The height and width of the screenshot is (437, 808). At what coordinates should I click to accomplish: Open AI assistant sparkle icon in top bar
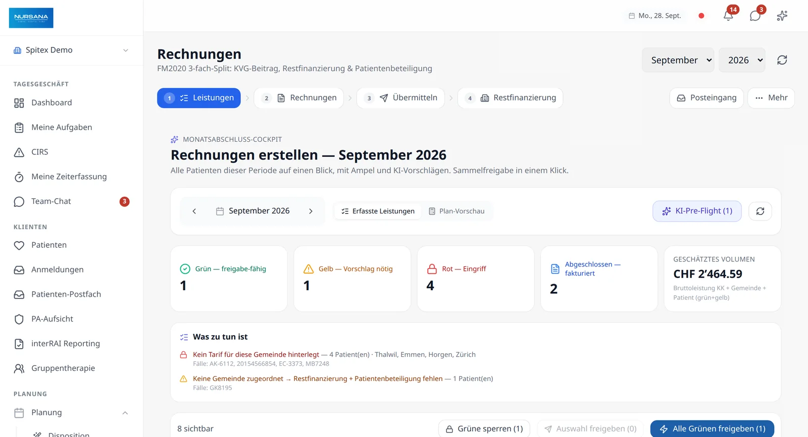pos(782,16)
